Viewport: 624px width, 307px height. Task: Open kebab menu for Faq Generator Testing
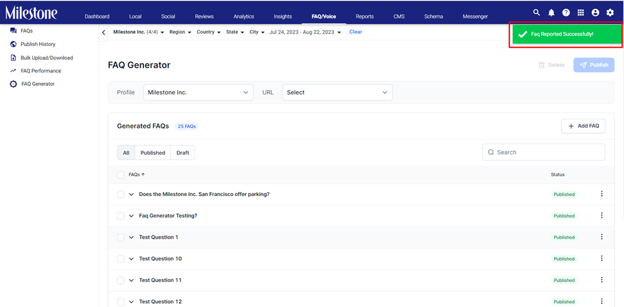pos(602,215)
